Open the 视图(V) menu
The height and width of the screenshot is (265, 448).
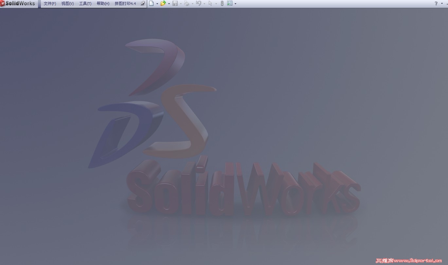(x=67, y=4)
